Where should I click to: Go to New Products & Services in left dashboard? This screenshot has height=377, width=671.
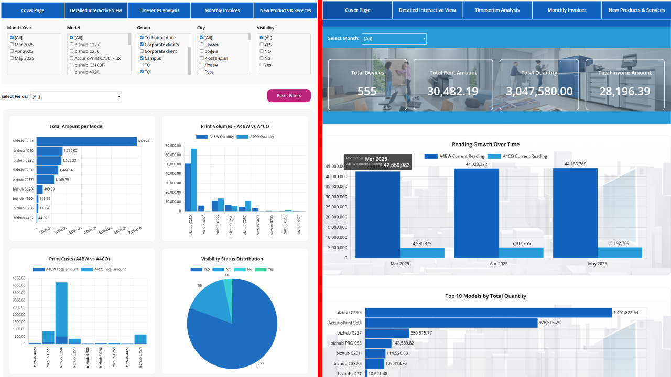(x=285, y=10)
